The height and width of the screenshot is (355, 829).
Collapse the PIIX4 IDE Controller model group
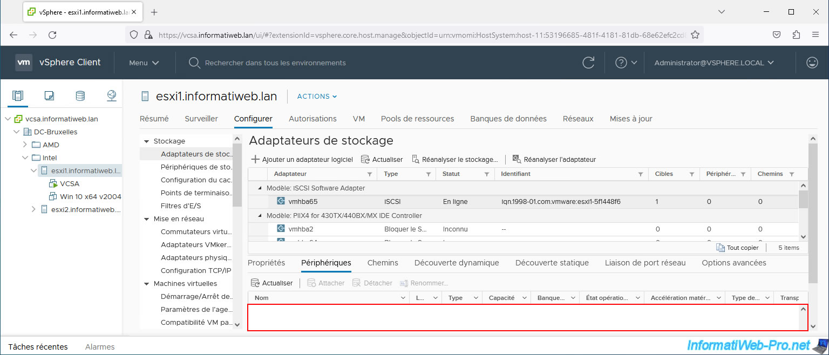261,216
